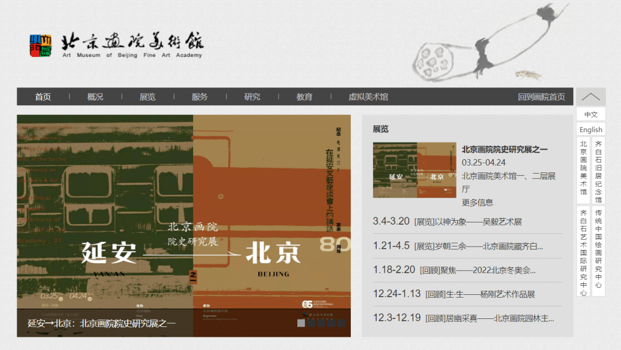Switch to the second carousel slide indicator
This screenshot has height=350, width=621.
pos(311,323)
